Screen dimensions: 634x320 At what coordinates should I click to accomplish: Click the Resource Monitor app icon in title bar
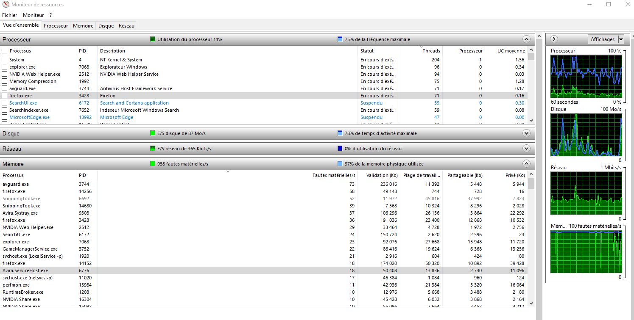click(x=5, y=5)
